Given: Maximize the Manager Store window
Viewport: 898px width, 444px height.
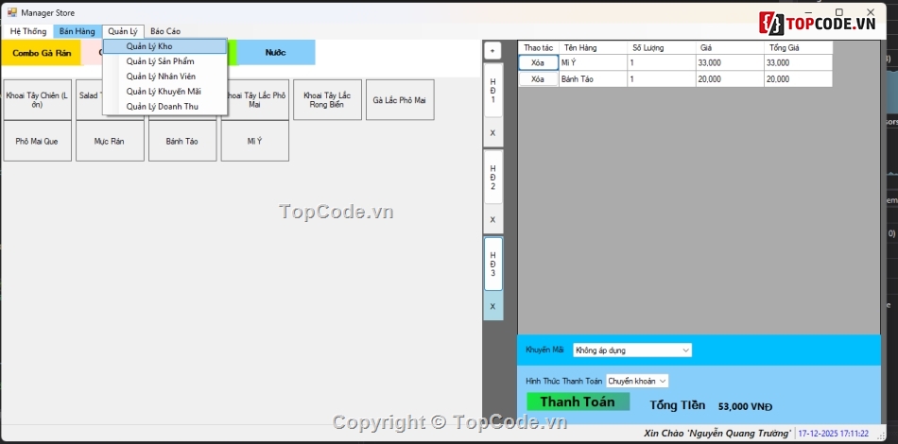Looking at the screenshot, I should tap(838, 12).
